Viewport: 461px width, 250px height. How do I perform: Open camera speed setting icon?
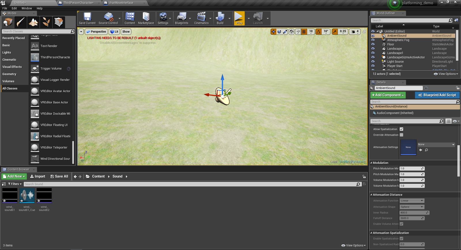point(355,32)
